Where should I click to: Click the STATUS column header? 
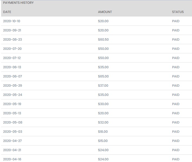point(178,12)
